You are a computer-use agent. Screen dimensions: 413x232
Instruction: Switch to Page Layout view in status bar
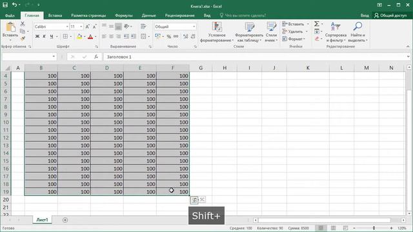(333, 228)
